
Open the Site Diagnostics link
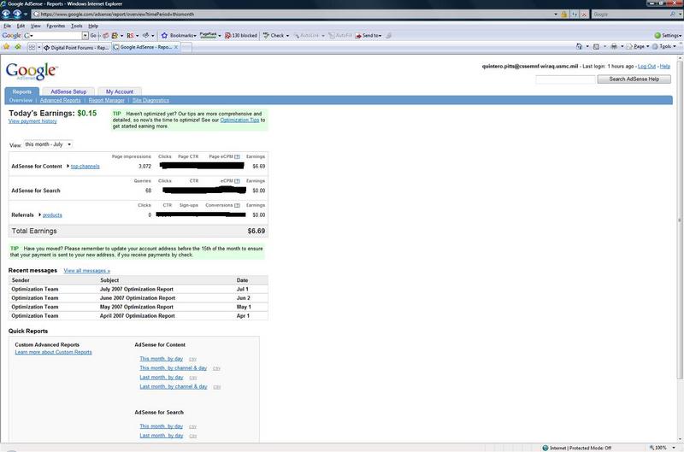click(x=150, y=100)
